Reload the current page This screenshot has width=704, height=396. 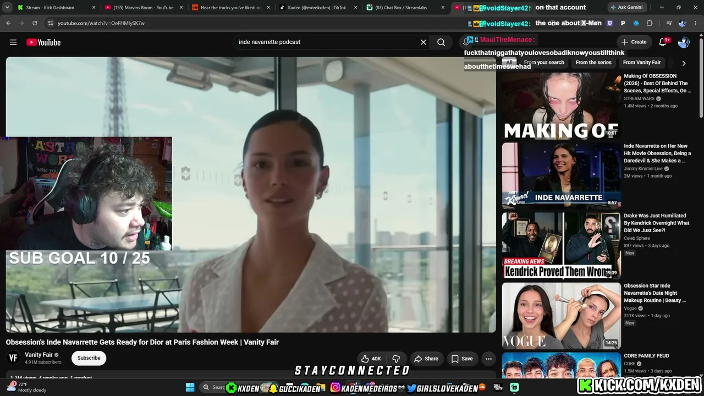[35, 23]
